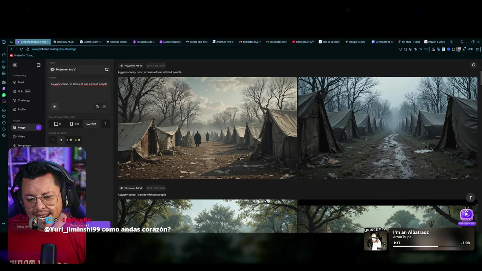Screen dimensions: 482x271
Task: Select 9:16 aspect ratio
Action: coord(75,124)
